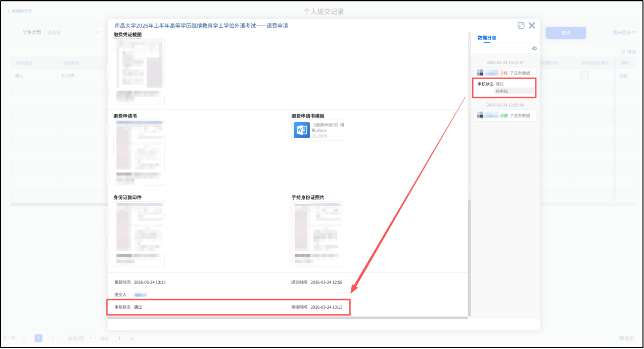Click the 返回填写页 back link
This screenshot has width=644, height=349.
pos(20,11)
